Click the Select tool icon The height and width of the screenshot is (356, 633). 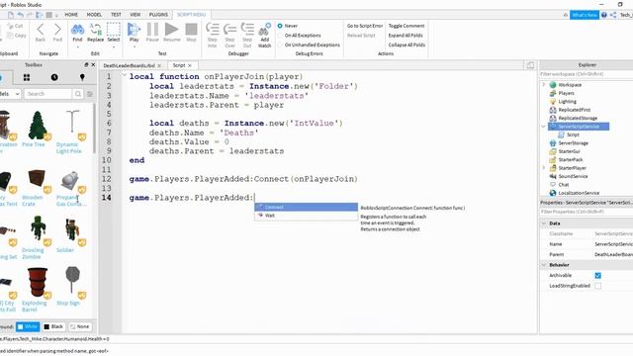[114, 30]
